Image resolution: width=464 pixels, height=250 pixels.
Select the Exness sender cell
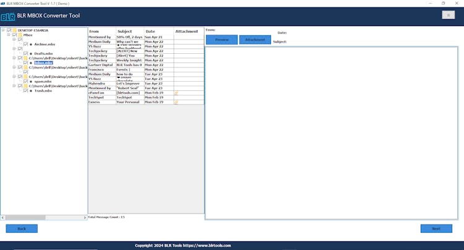102,102
